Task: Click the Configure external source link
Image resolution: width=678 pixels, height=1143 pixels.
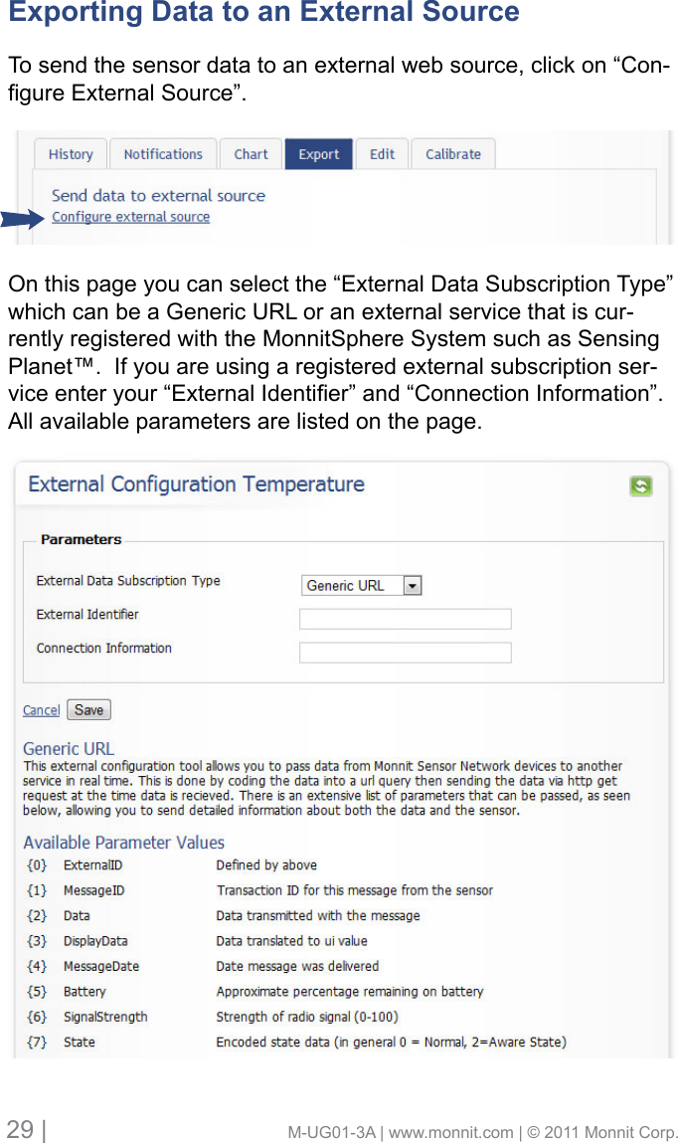Action: click(x=130, y=217)
